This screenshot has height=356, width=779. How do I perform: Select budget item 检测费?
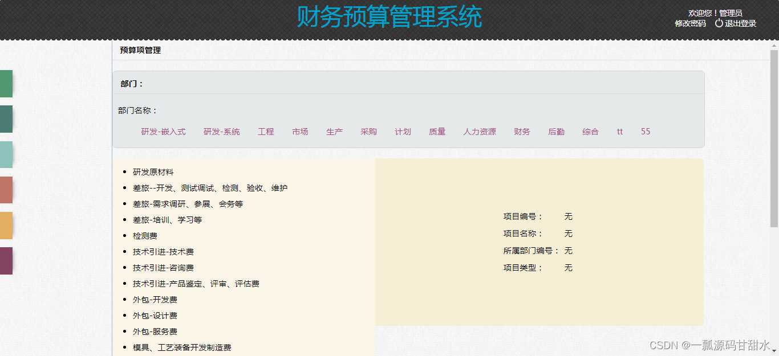tap(145, 236)
